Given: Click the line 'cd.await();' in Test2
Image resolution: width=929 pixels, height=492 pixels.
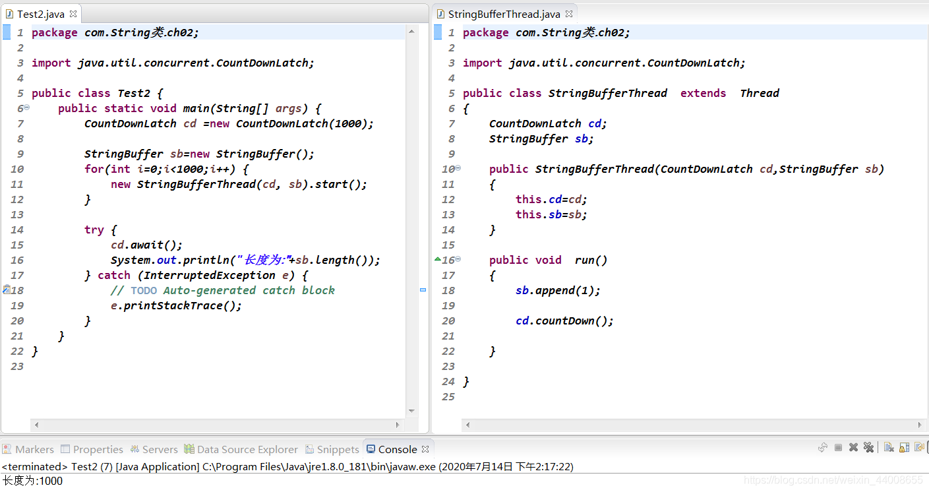Looking at the screenshot, I should 146,245.
